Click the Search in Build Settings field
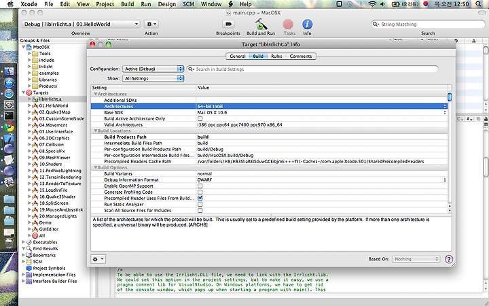Image resolution: width=489 pixels, height=306 pixels. pyautogui.click(x=312, y=69)
